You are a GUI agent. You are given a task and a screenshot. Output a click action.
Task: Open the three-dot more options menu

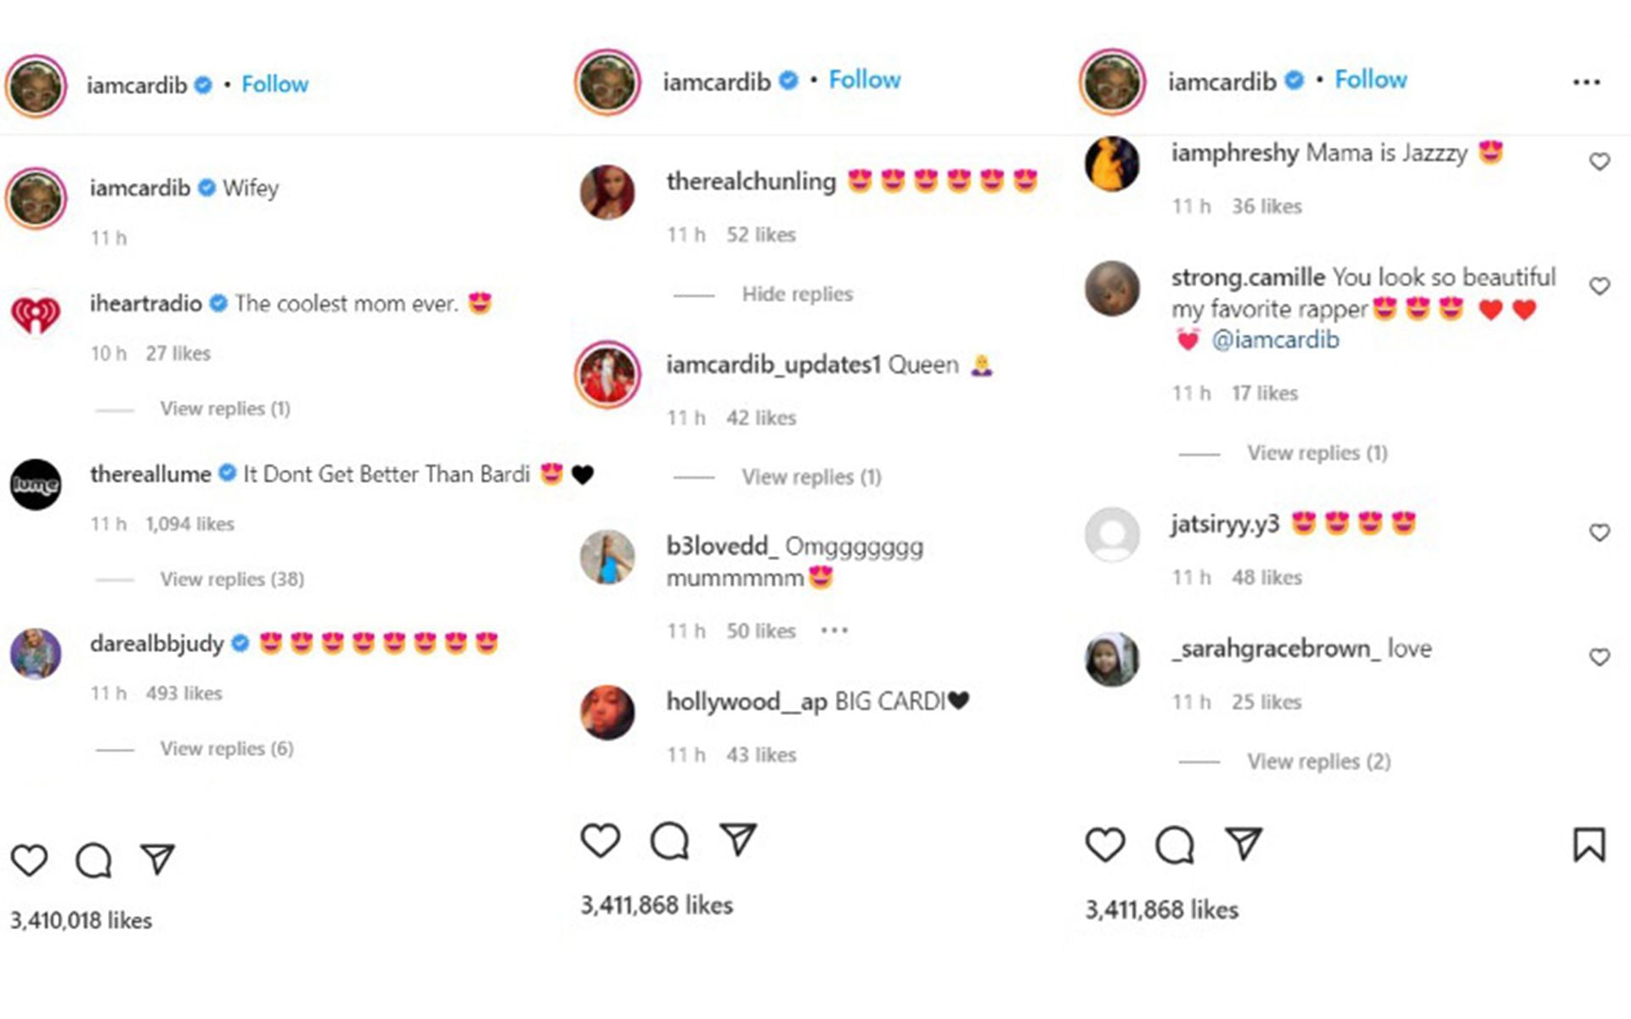(1586, 82)
